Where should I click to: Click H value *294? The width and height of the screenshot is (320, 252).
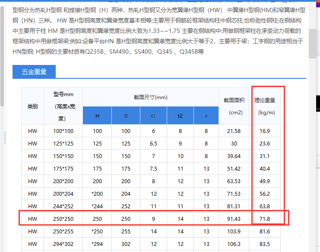coord(97,244)
